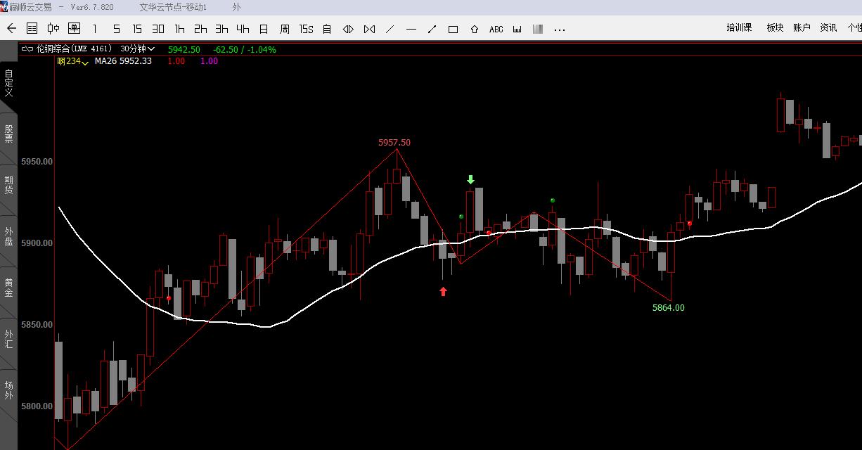Open the 黄金 side tab

tap(8, 288)
